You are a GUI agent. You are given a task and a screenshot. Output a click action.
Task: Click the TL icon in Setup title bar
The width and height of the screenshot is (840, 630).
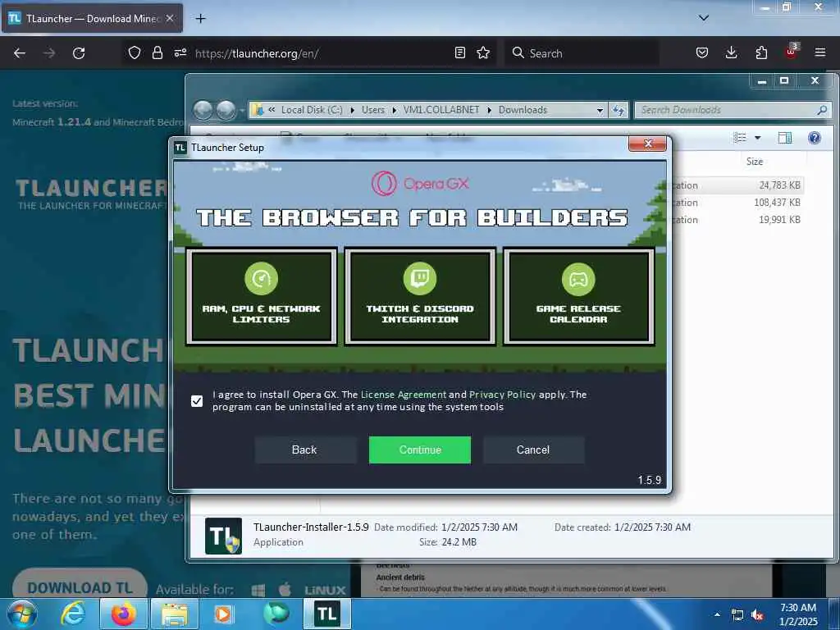click(180, 148)
